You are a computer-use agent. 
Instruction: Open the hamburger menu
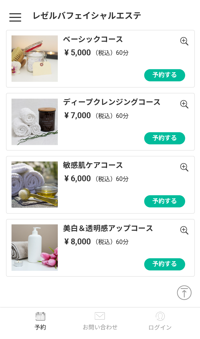15,17
